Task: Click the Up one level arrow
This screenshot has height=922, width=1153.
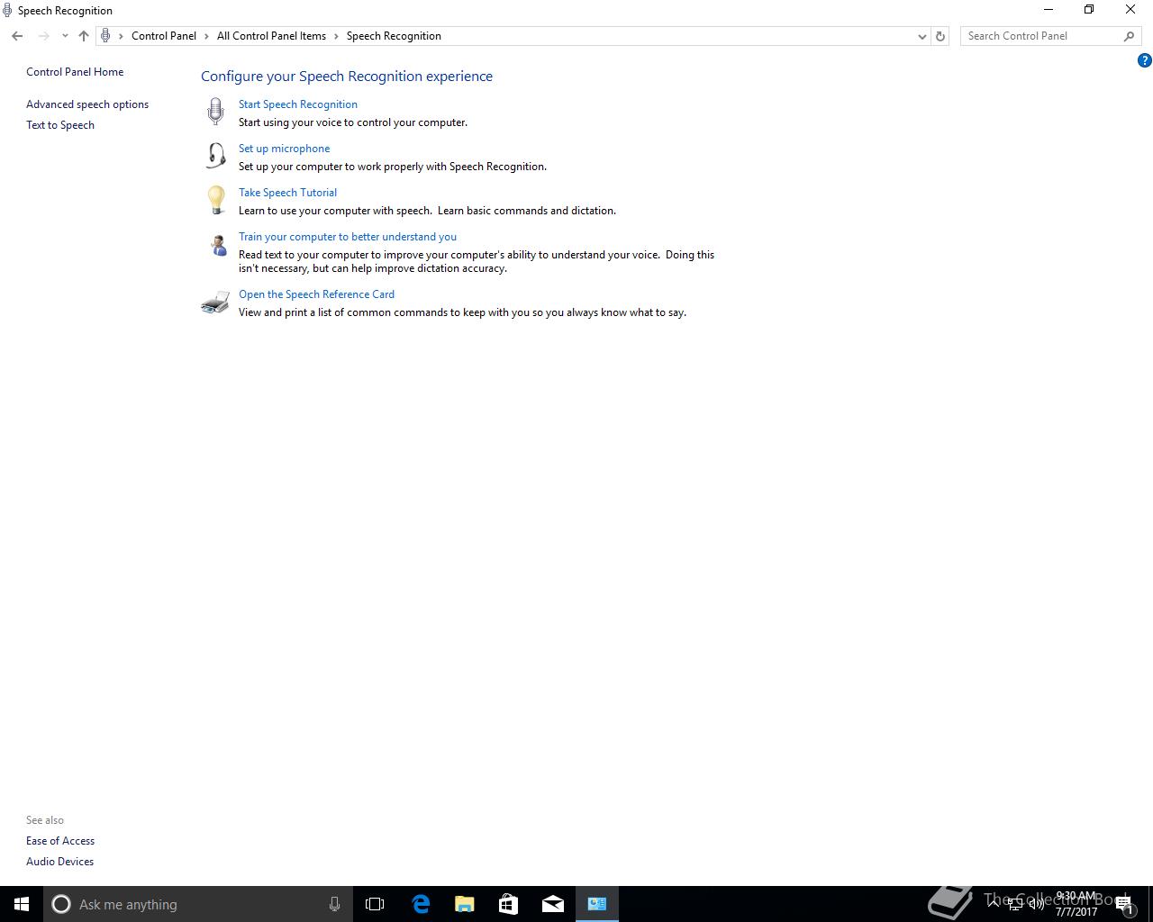Action: coord(84,36)
